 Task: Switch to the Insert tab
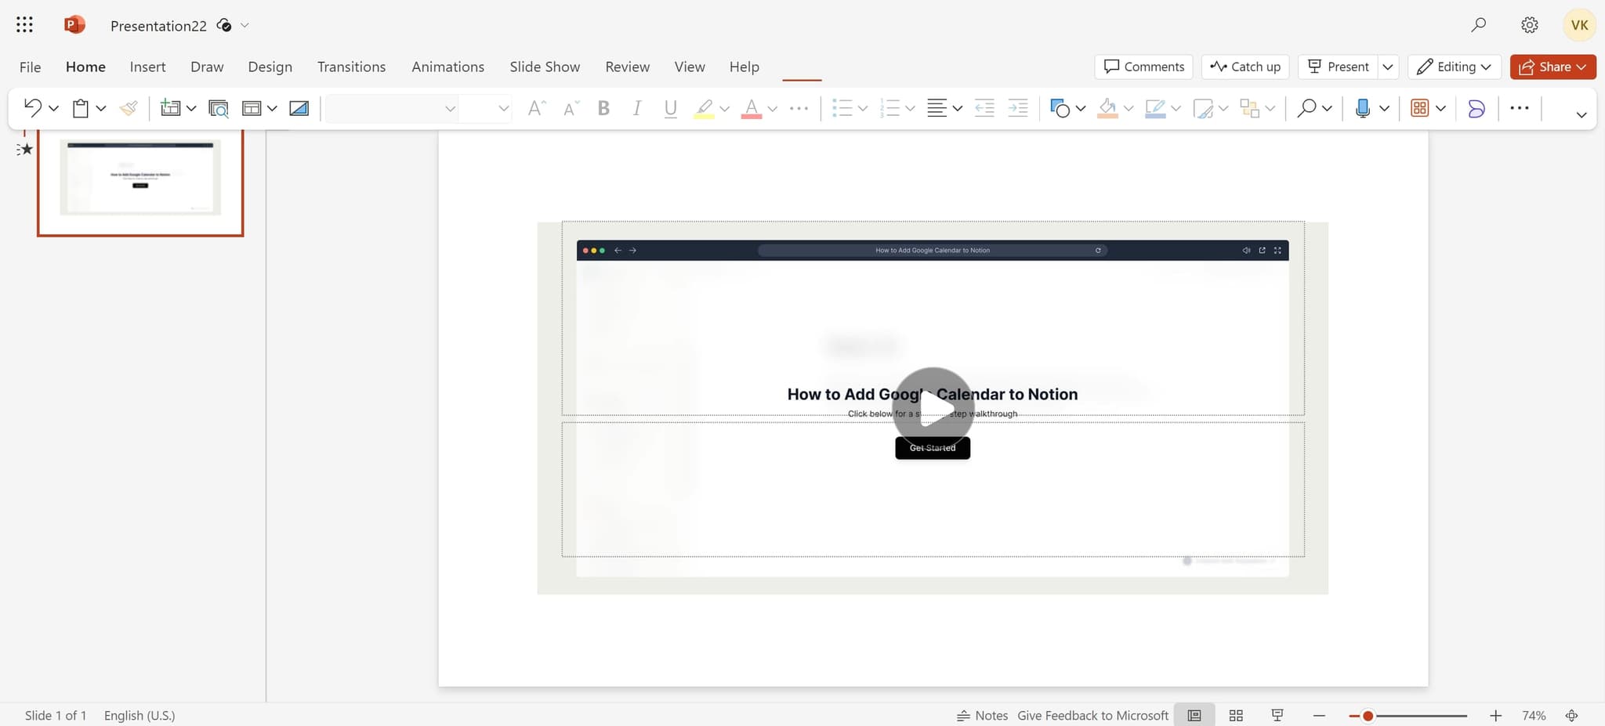click(147, 67)
